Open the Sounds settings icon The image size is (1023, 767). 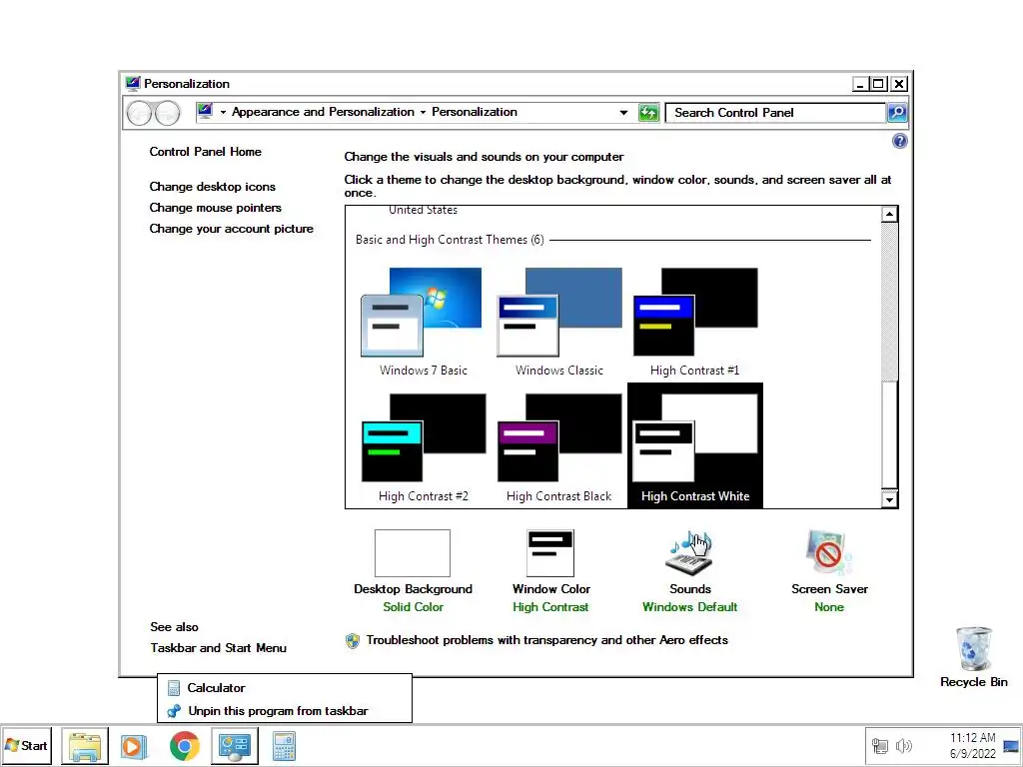tap(689, 553)
